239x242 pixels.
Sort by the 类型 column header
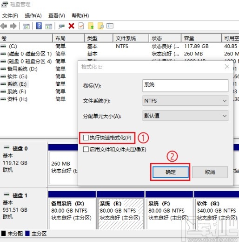point(99,38)
